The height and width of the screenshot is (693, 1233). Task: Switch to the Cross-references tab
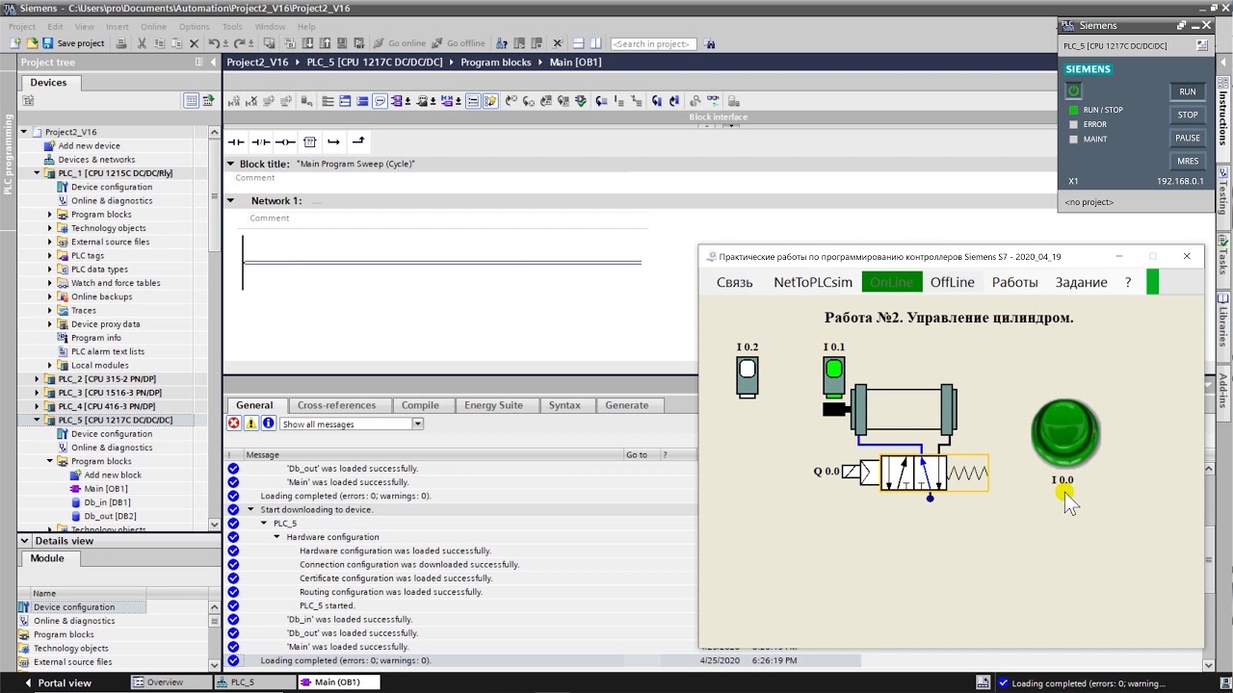point(336,405)
